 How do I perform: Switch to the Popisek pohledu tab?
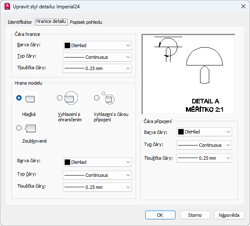pos(86,22)
